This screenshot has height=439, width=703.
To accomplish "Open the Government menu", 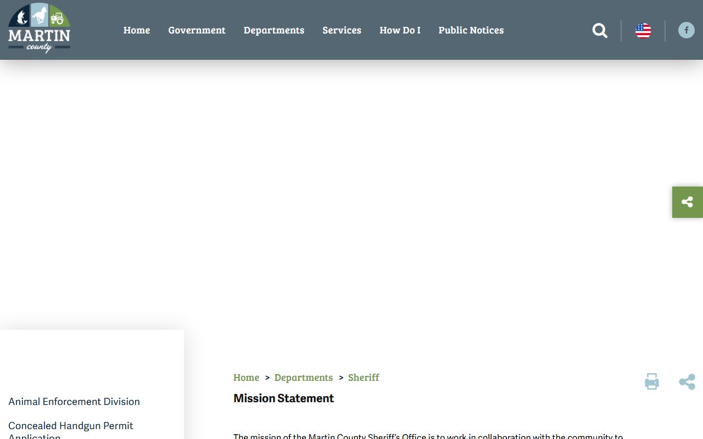I will click(x=197, y=30).
